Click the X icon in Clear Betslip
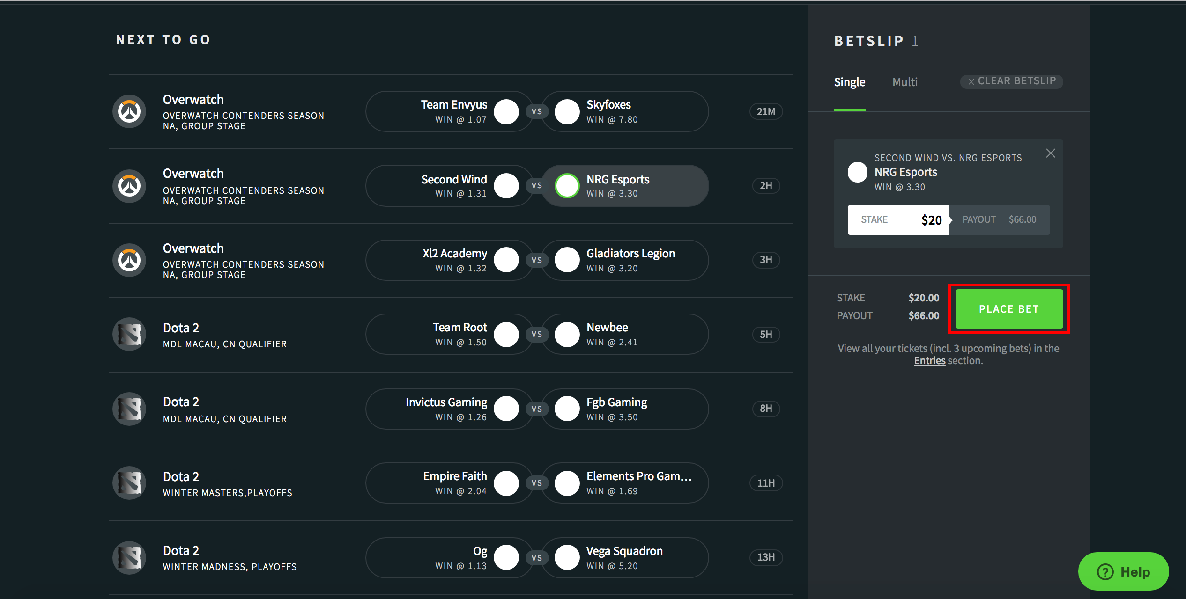Image resolution: width=1186 pixels, height=599 pixels. click(971, 82)
